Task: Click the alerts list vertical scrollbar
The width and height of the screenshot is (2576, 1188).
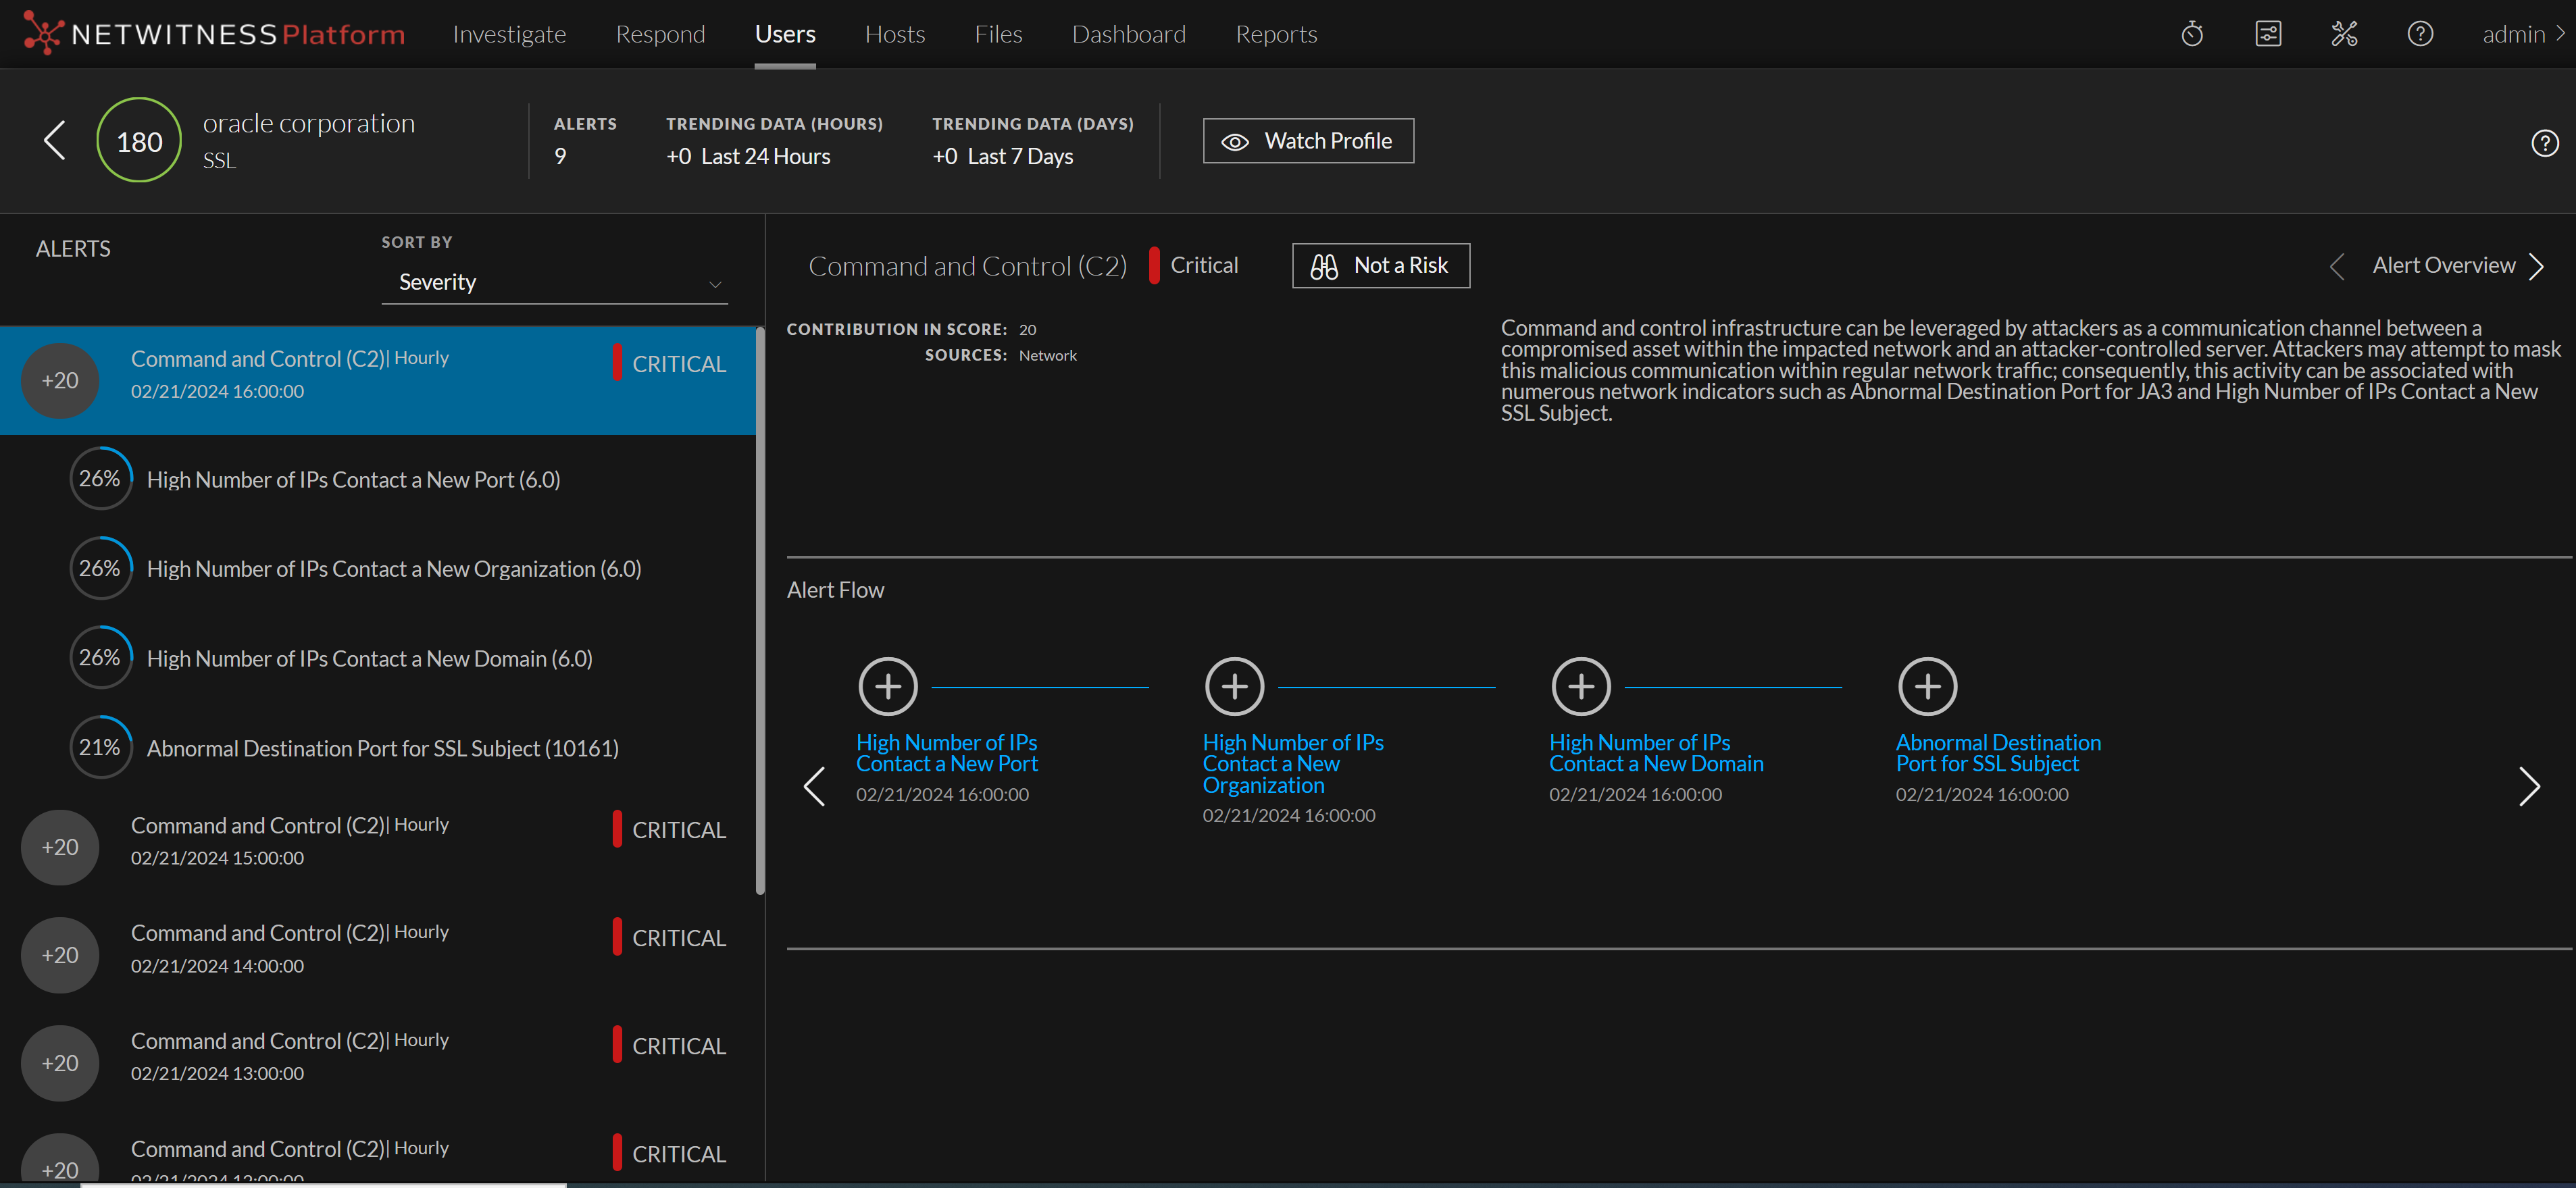Action: (x=760, y=610)
